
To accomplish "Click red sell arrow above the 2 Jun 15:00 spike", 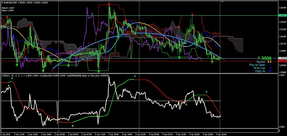I will pyautogui.click(x=31, y=26).
